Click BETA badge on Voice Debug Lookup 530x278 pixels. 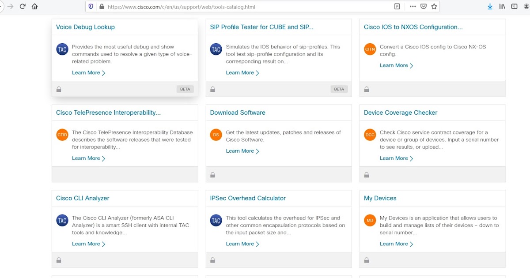185,89
